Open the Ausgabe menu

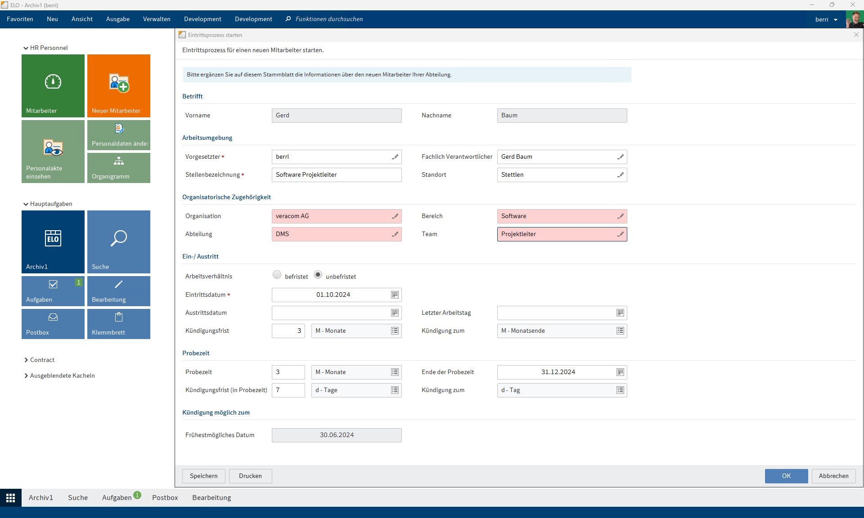click(x=118, y=19)
